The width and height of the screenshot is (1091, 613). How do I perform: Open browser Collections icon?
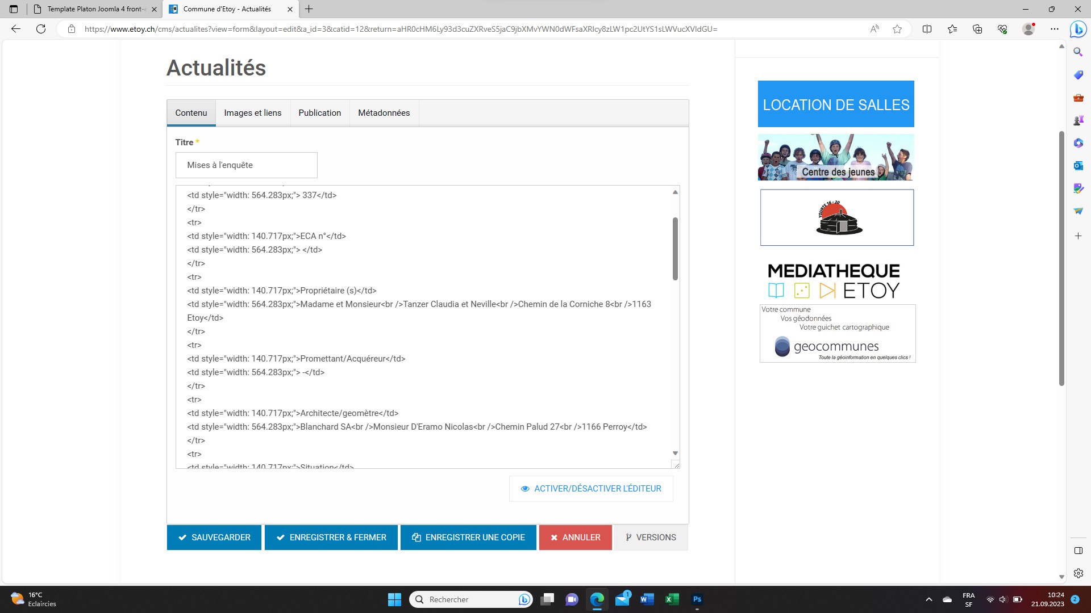click(977, 29)
